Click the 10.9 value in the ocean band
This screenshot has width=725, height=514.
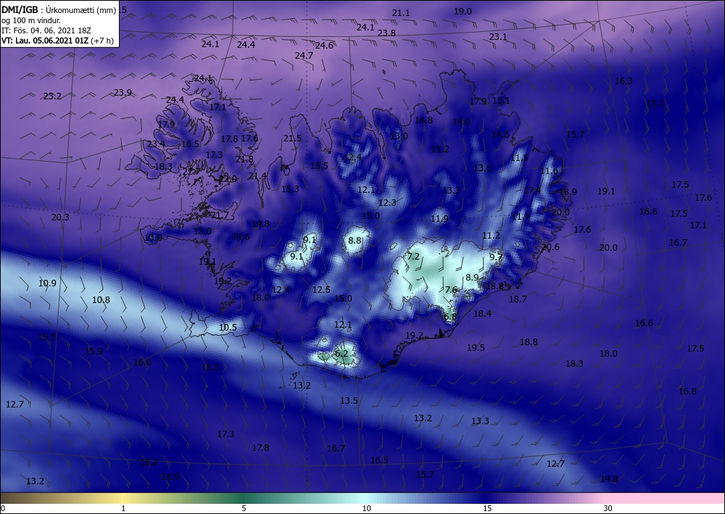pos(47,283)
